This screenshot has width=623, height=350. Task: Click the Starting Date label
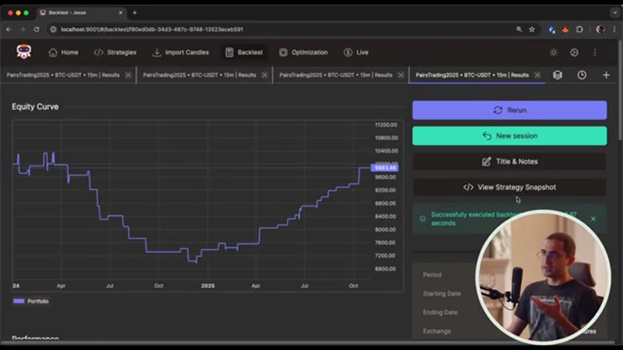(x=442, y=294)
